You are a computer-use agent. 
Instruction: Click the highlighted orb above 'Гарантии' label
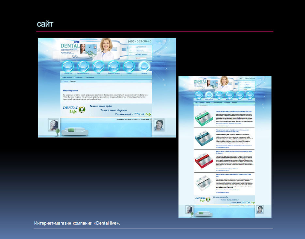[144, 66]
